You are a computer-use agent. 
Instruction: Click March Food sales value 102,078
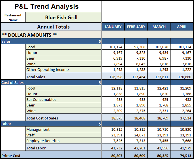pos(159,47)
